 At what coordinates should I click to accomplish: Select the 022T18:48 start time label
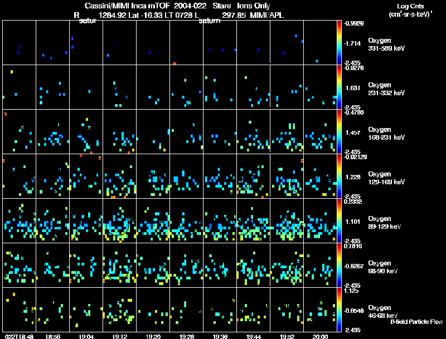(x=18, y=336)
